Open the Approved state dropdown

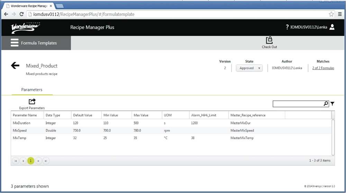point(249,68)
